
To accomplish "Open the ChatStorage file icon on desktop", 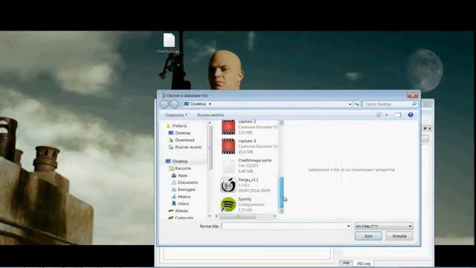I will tap(169, 40).
